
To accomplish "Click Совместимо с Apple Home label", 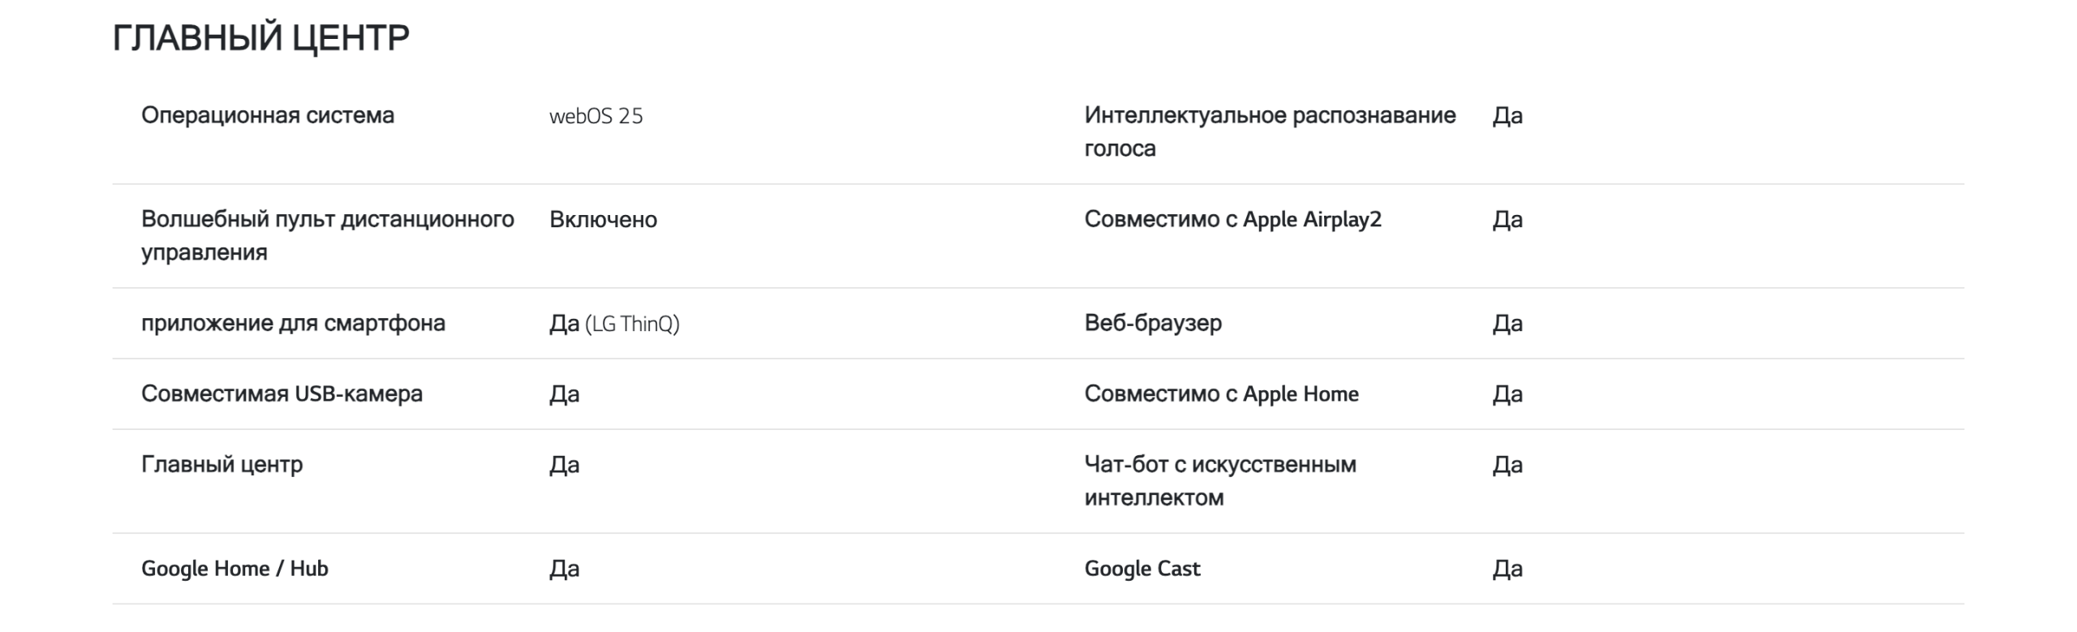I will click(x=1221, y=393).
